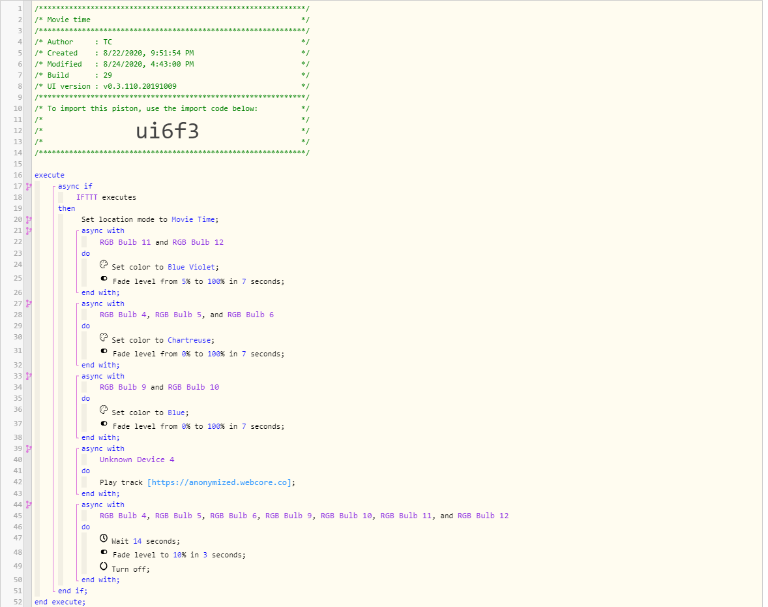768x607 pixels.
Task: Click palette icon beside Set color to Blue;
Action: (x=104, y=409)
